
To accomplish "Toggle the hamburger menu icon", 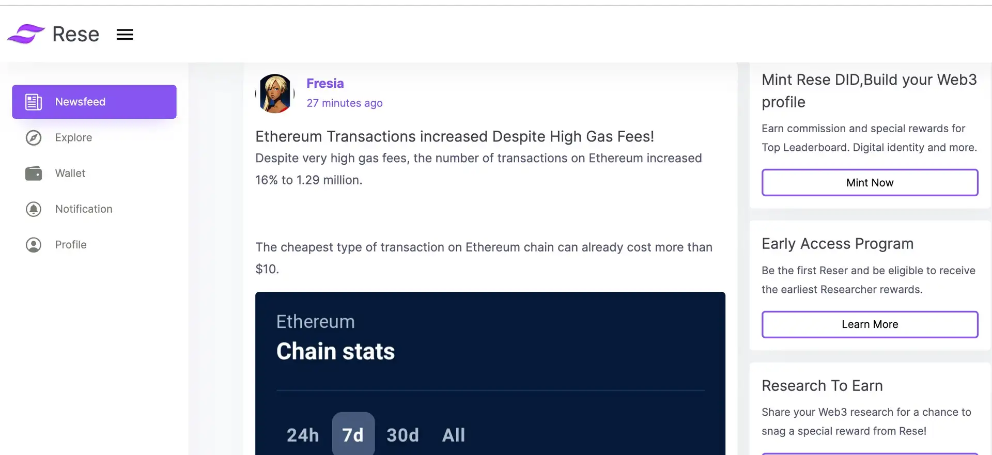I will [x=125, y=35].
